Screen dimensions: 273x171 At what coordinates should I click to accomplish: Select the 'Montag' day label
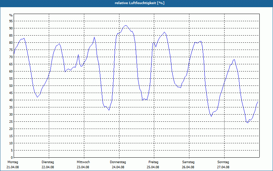(13, 162)
